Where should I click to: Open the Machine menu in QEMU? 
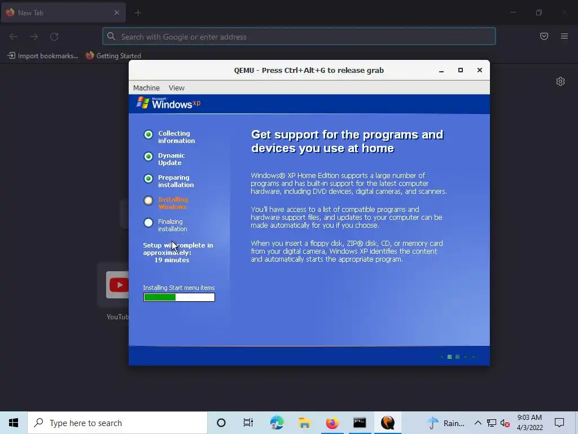click(x=146, y=88)
